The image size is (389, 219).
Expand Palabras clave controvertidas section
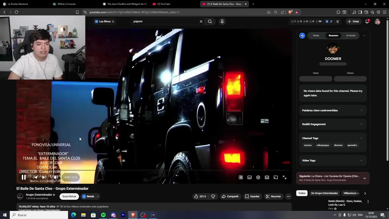tap(333, 110)
